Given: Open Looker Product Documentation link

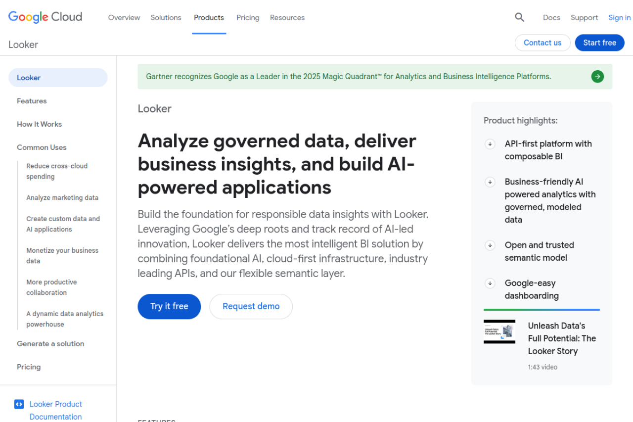Looking at the screenshot, I should 56,411.
